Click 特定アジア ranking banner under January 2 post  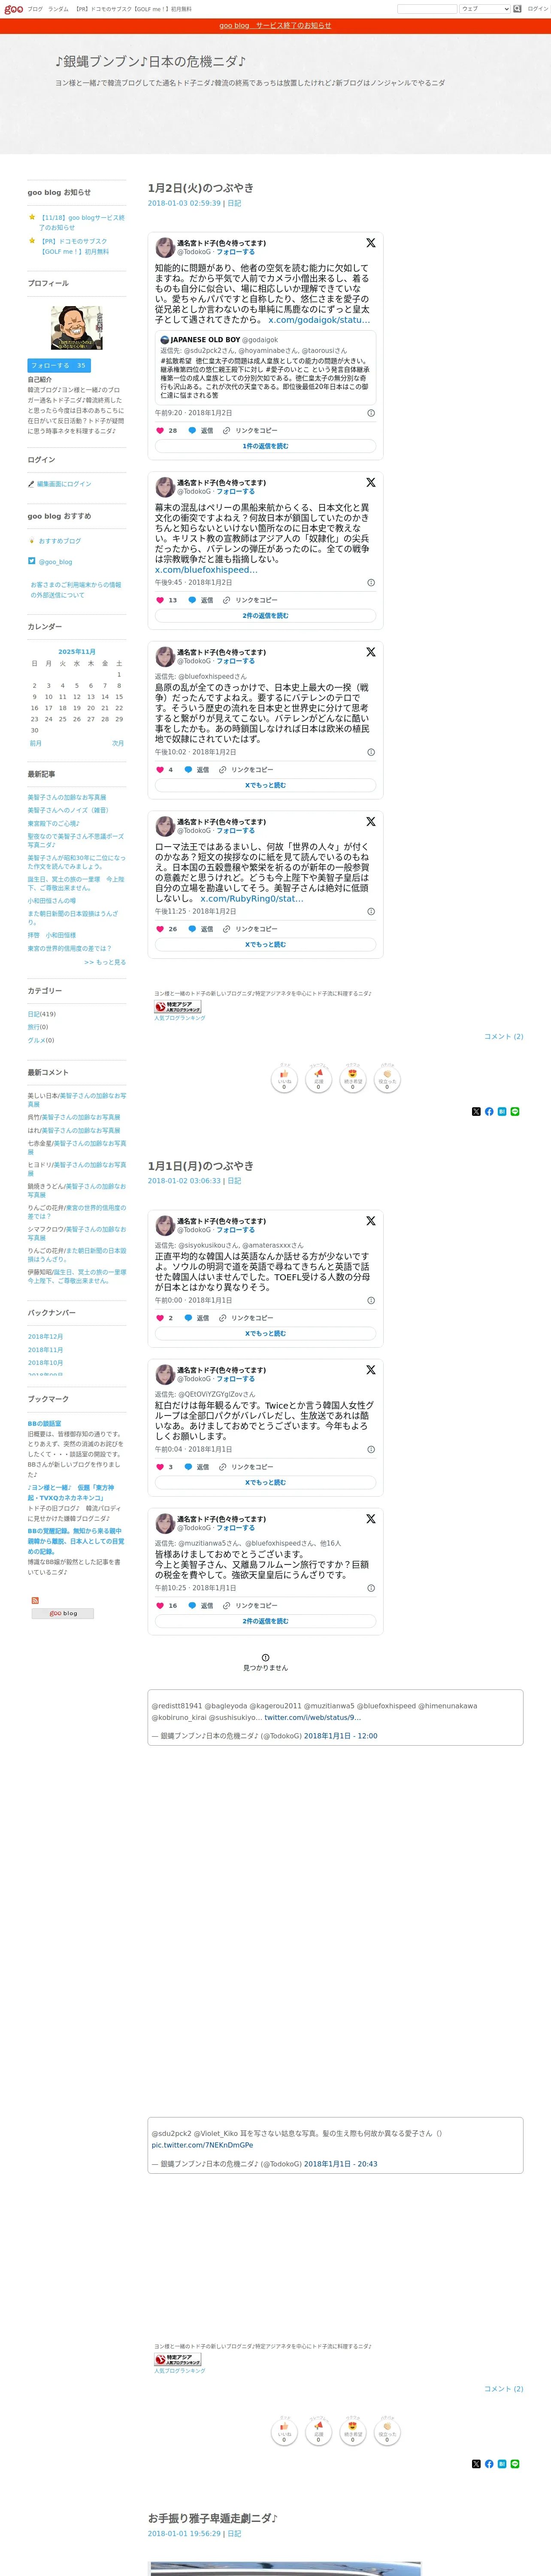[x=178, y=1007]
